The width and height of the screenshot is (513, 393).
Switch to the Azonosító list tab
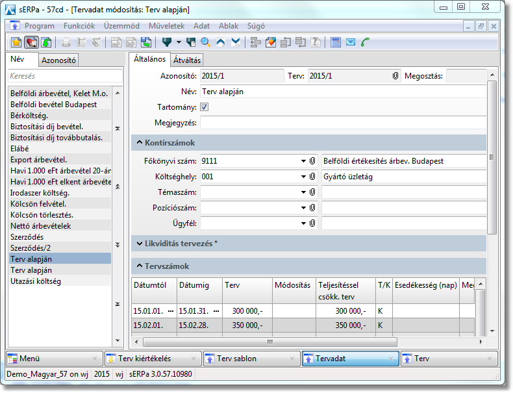click(x=59, y=60)
